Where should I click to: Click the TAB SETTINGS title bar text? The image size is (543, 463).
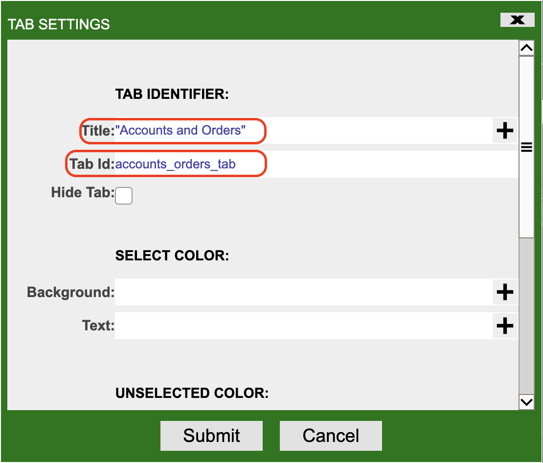(x=59, y=24)
